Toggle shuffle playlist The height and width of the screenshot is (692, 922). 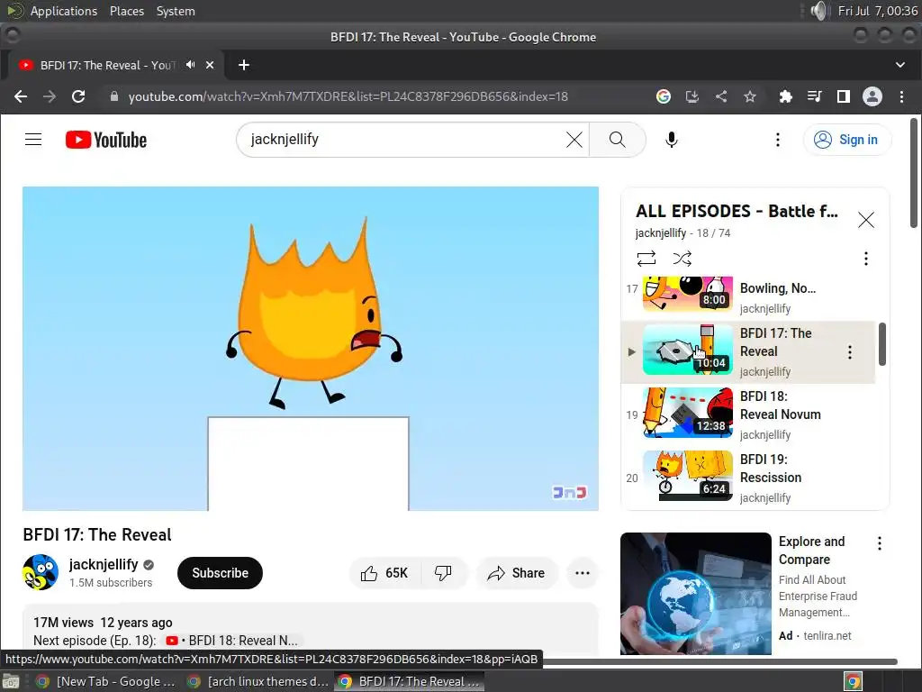point(682,259)
